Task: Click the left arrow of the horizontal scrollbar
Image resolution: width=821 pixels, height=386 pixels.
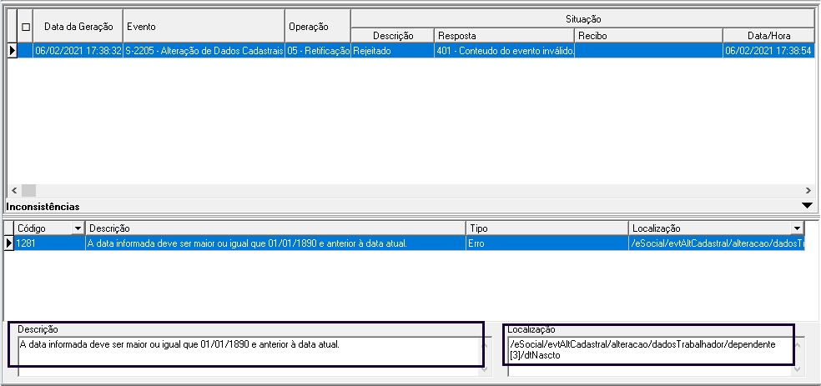Action: click(13, 191)
